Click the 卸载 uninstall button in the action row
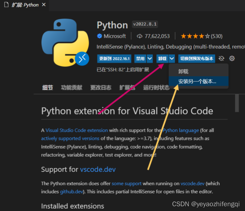Viewport: 245px width, 211px height. click(x=162, y=59)
